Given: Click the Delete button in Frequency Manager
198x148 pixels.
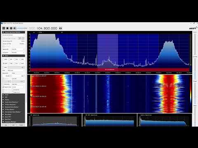Looking at the screenshot, I should point(21,125).
